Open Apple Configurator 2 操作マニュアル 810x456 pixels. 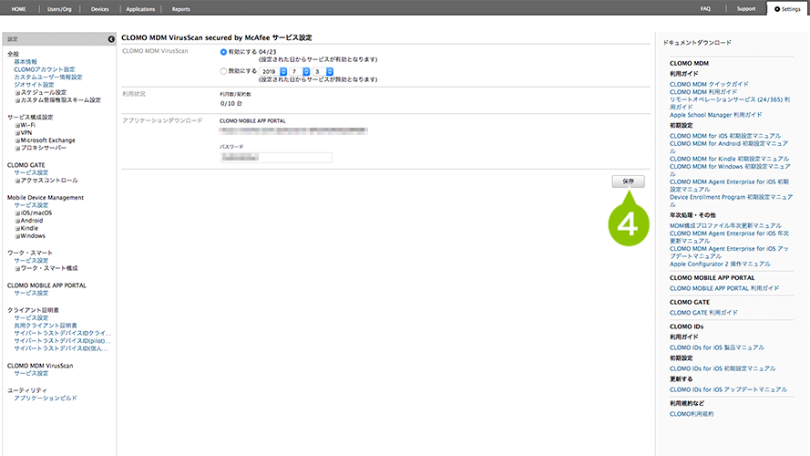720,264
